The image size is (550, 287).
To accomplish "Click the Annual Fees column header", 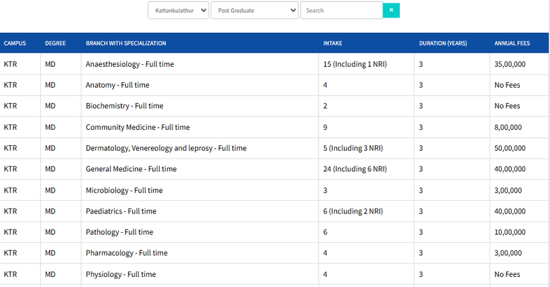I will (512, 43).
